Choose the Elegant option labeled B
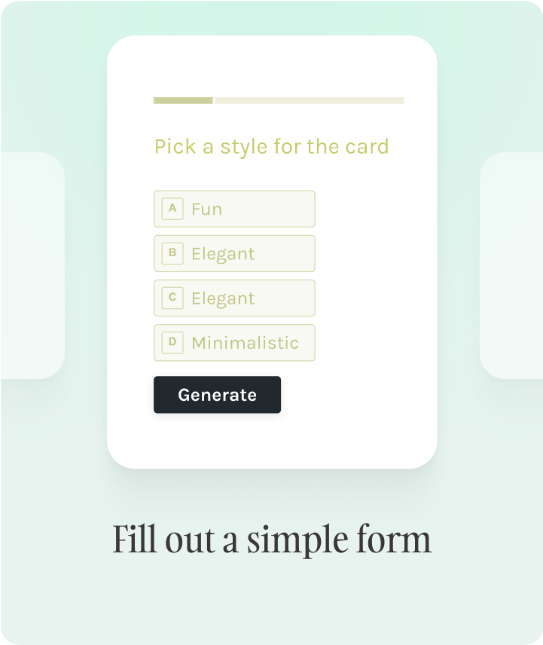The image size is (543, 645). (234, 253)
